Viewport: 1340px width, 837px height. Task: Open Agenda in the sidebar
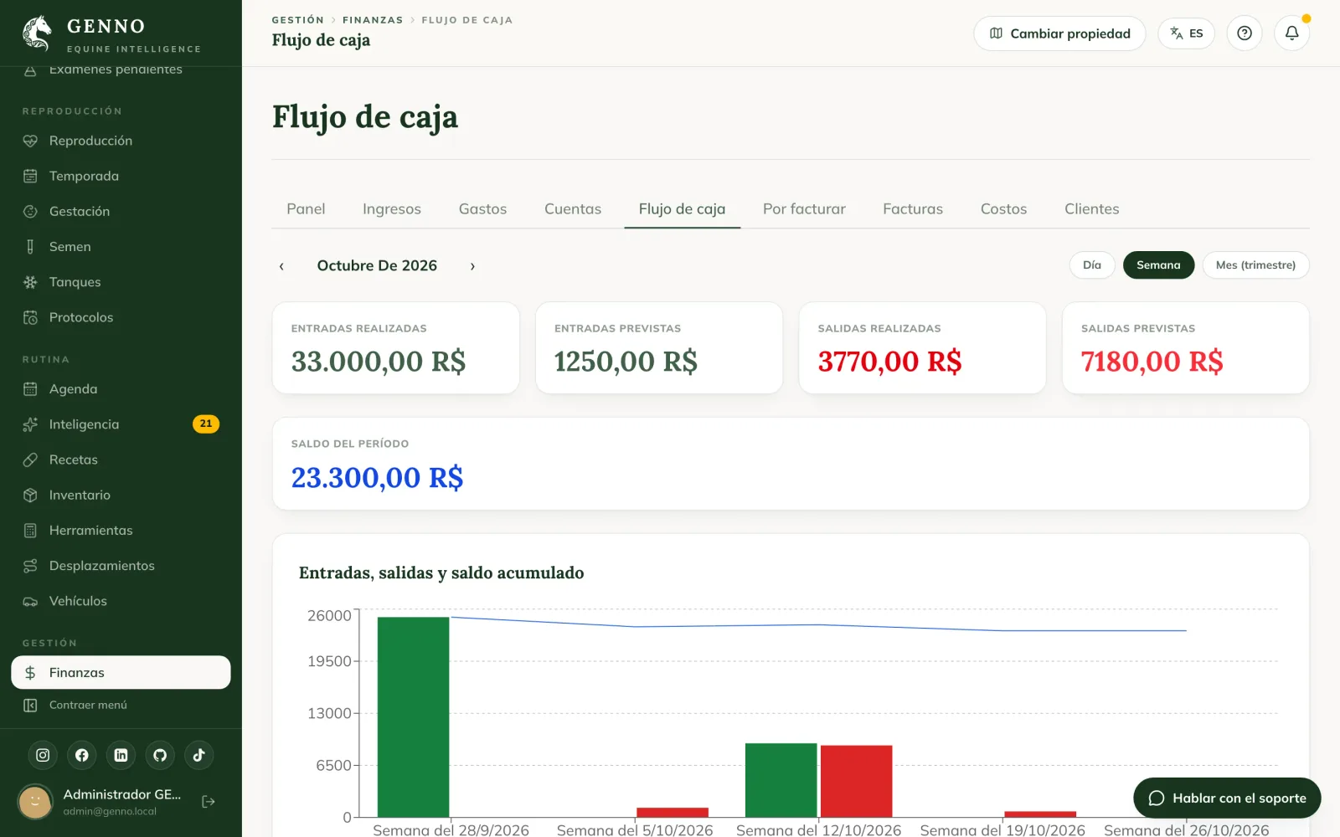point(121,389)
